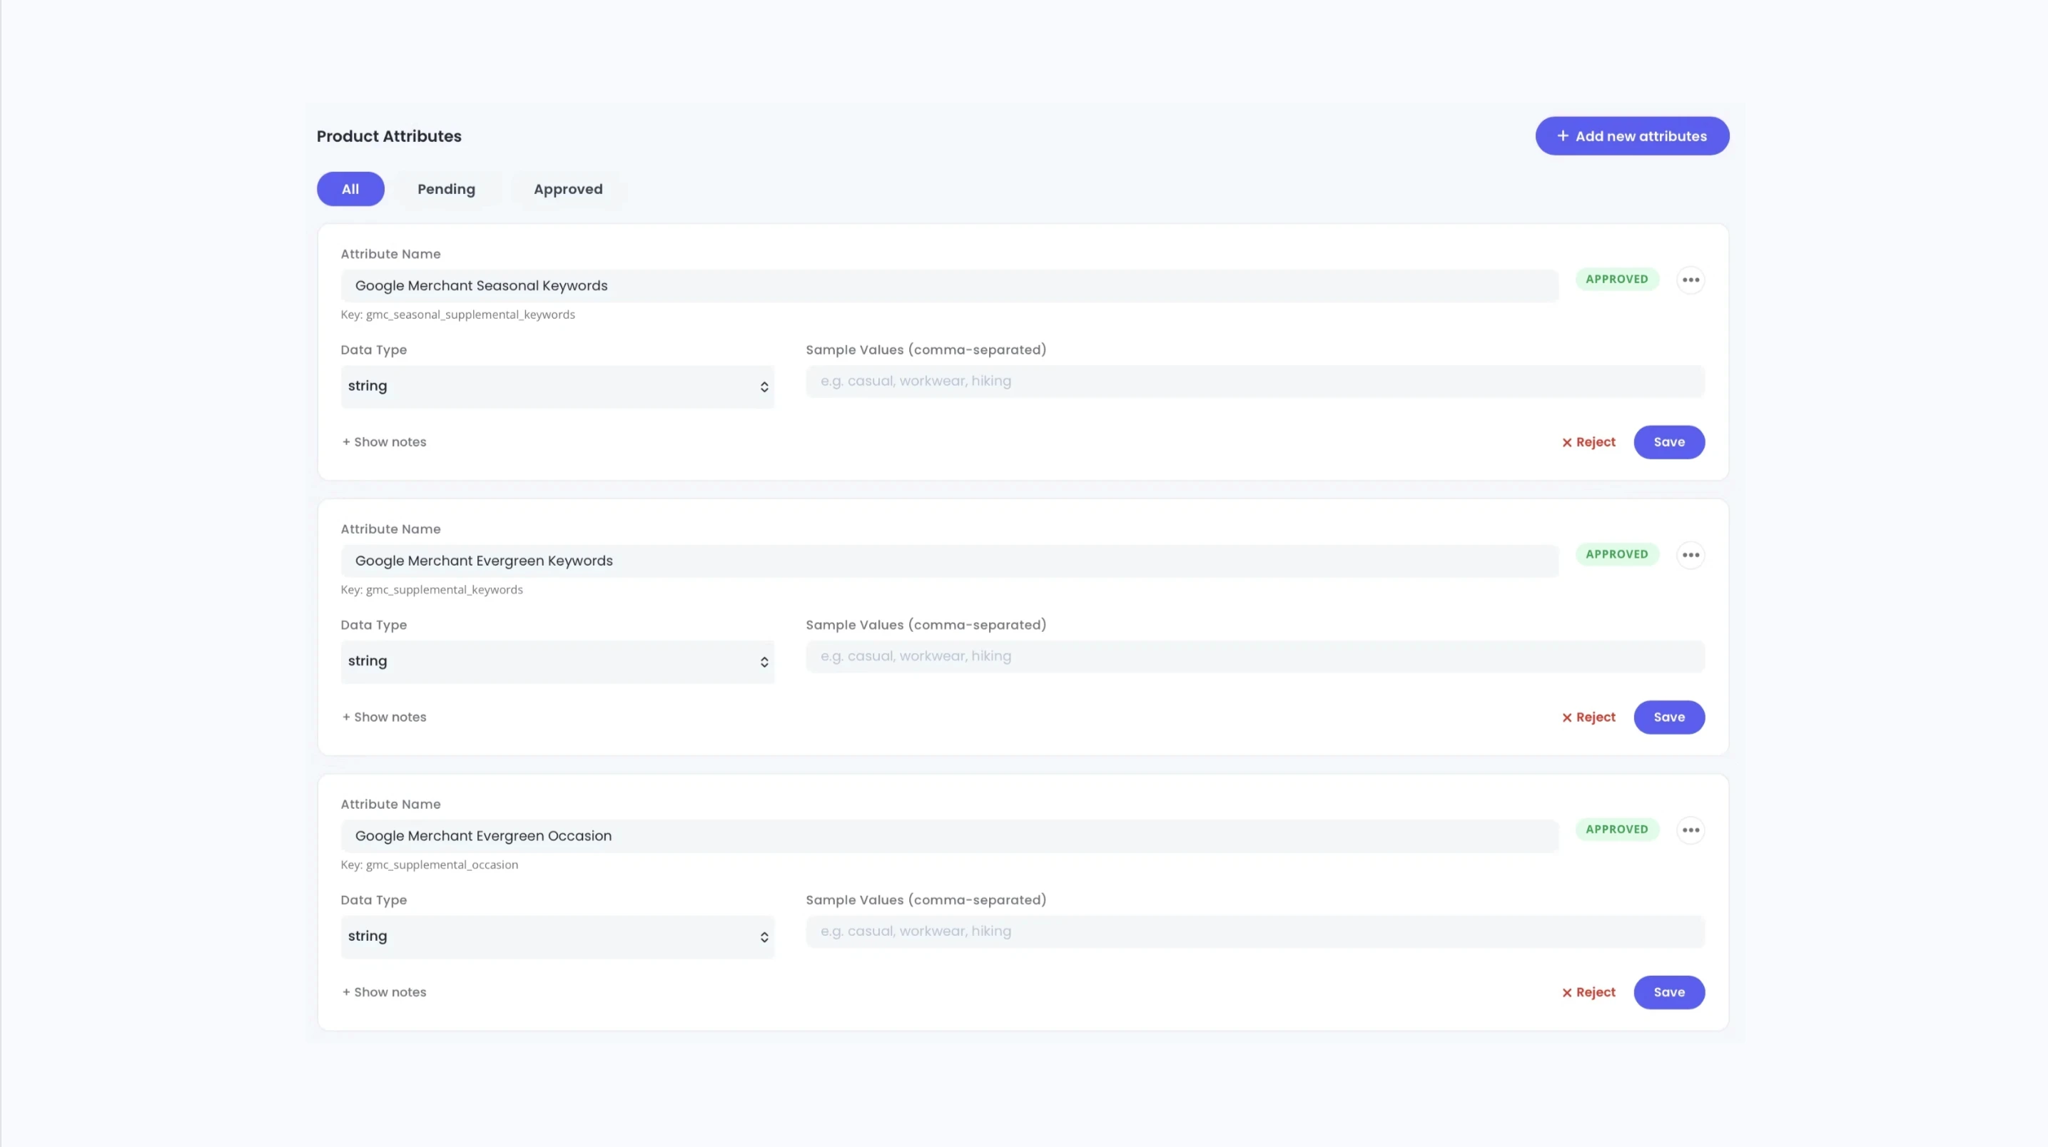2048x1147 pixels.
Task: Save the Evergreen Keywords attribute
Action: tap(1669, 717)
